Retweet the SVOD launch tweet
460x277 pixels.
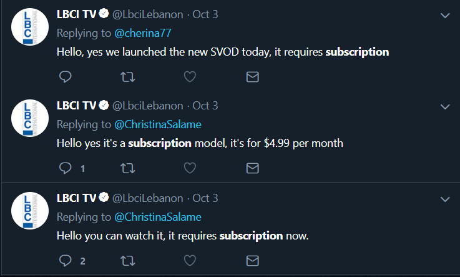pyautogui.click(x=127, y=77)
